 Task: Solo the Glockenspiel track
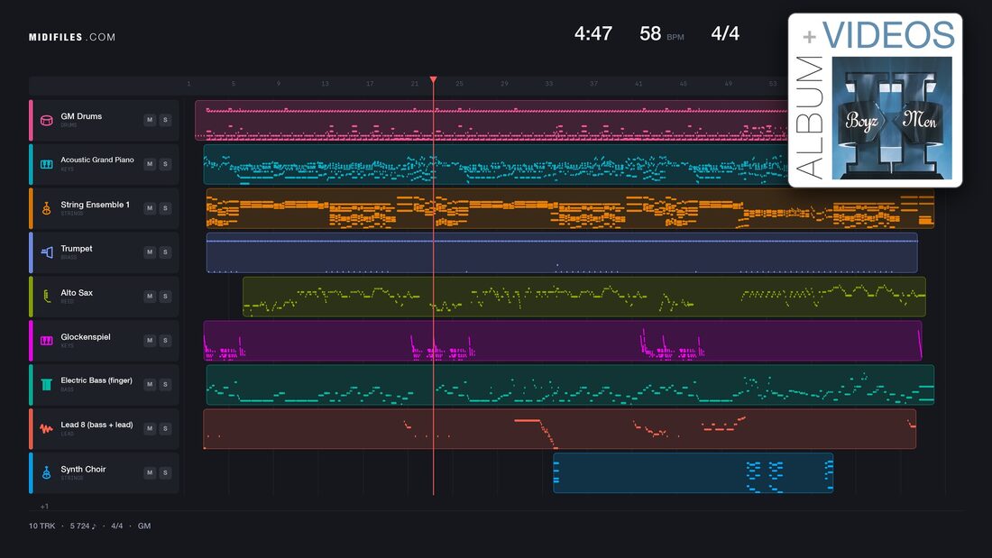[165, 341]
